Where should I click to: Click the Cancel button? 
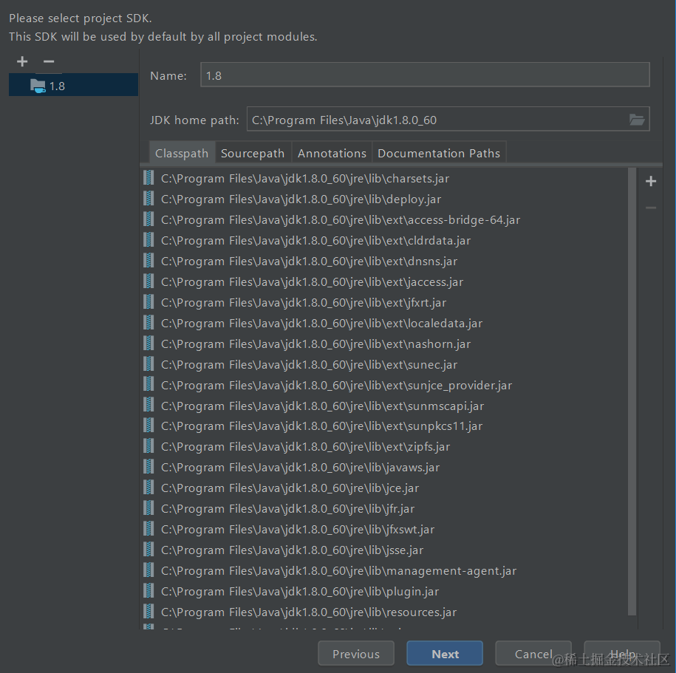[533, 654]
